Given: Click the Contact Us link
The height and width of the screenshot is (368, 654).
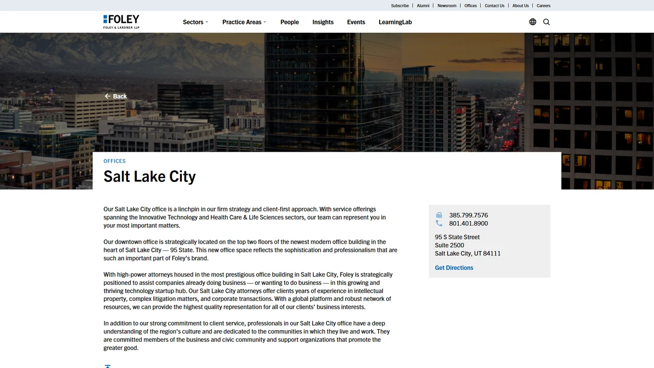Looking at the screenshot, I should click(x=495, y=6).
